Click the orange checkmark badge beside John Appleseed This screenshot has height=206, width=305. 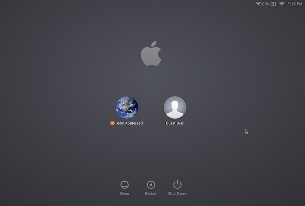[x=112, y=123]
